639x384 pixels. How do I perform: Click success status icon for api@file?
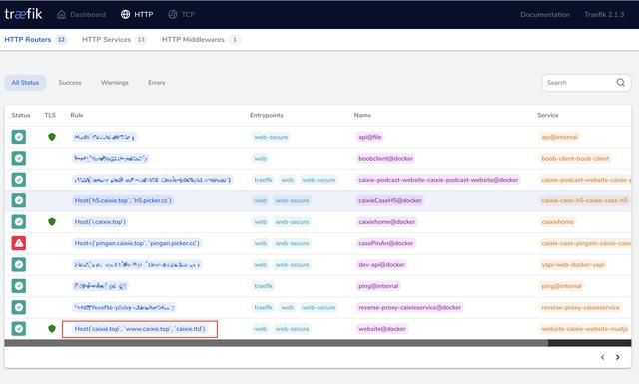18,137
